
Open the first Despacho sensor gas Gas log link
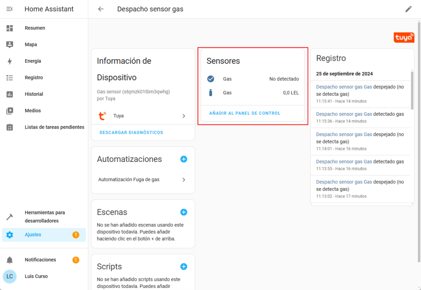(x=344, y=87)
